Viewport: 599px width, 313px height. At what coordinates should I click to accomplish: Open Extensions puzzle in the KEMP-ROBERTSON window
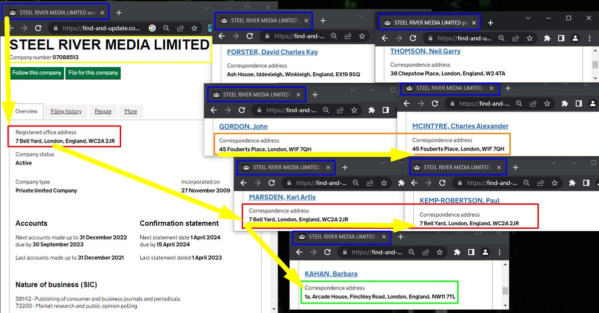click(x=572, y=183)
